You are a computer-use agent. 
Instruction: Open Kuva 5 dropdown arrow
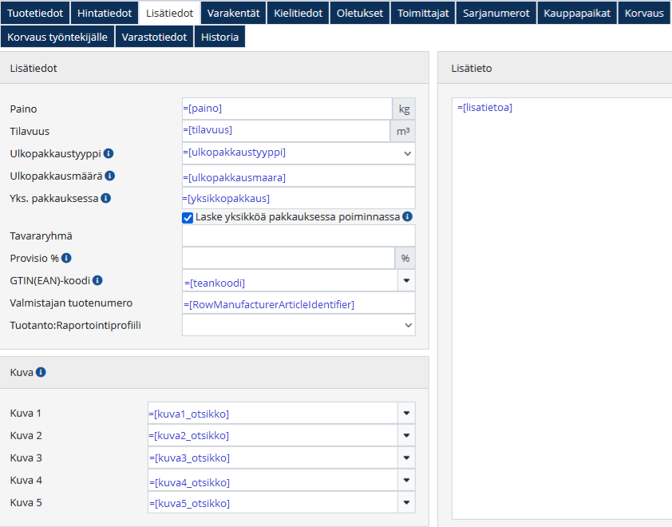pyautogui.click(x=406, y=502)
